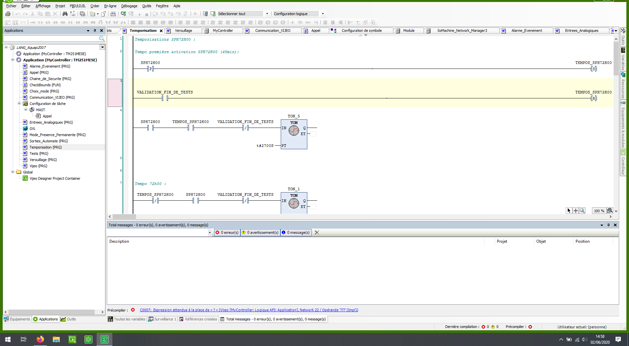Click the Print icon in the toolbar
The width and height of the screenshot is (629, 346).
[8, 14]
